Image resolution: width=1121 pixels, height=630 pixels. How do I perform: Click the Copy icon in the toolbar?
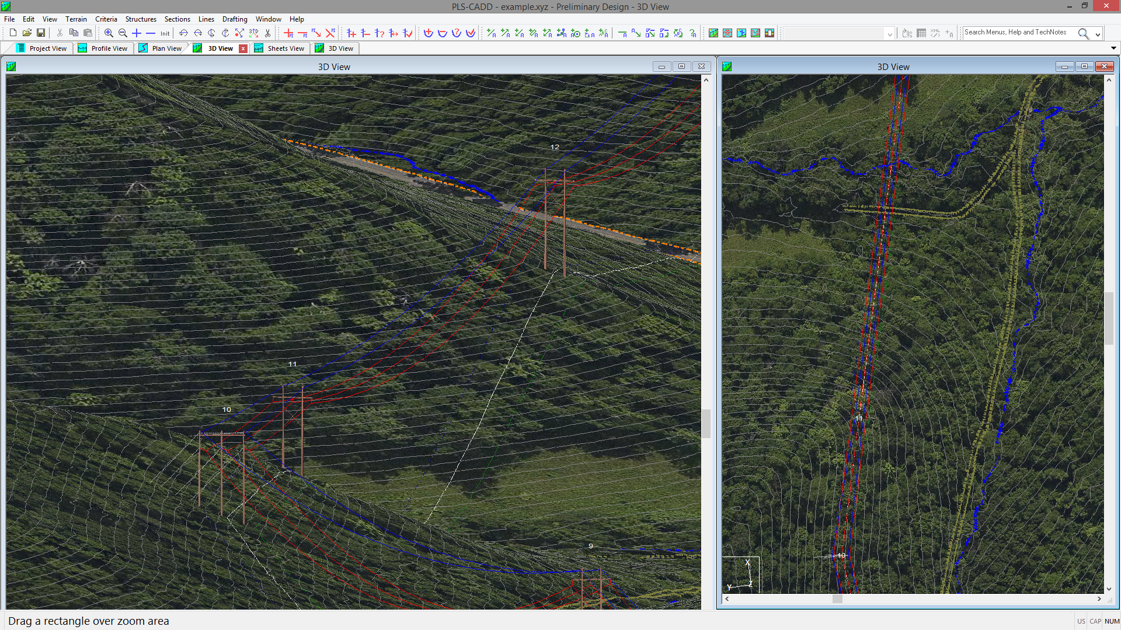74,33
